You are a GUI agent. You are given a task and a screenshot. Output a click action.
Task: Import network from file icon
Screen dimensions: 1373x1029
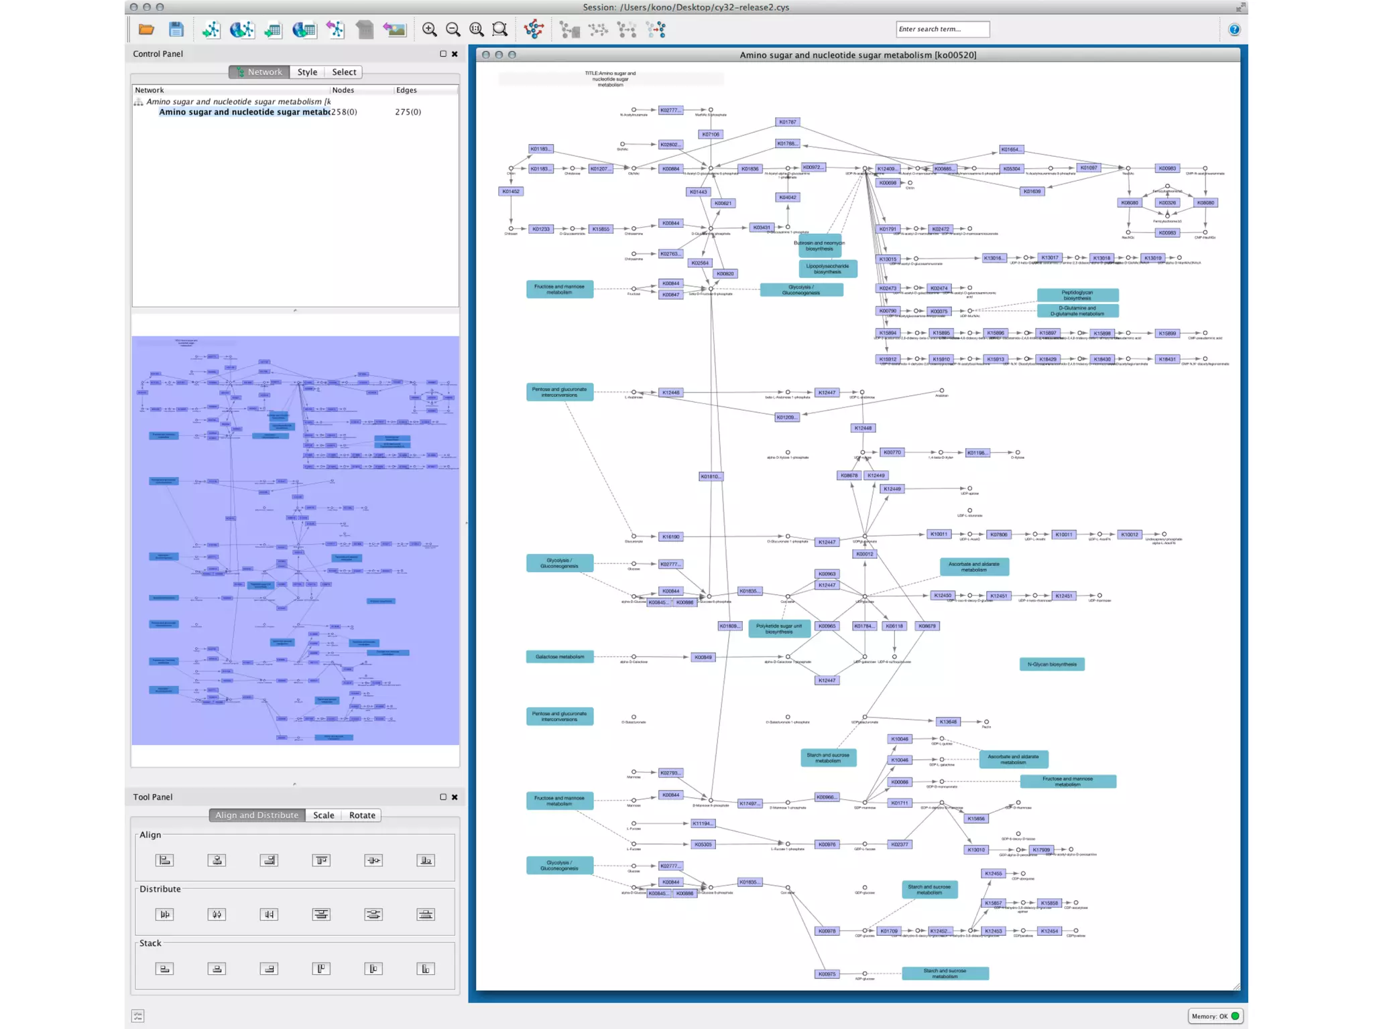pyautogui.click(x=211, y=29)
